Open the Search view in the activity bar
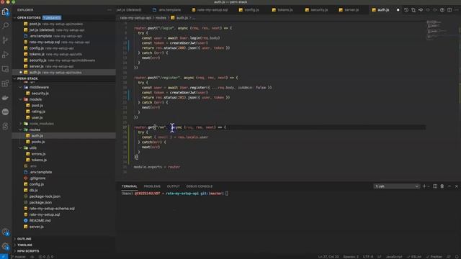This screenshot has width=461, height=259. 5,26
